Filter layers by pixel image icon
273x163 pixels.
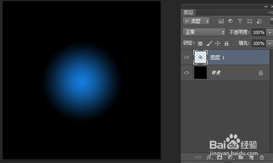tap(221, 21)
